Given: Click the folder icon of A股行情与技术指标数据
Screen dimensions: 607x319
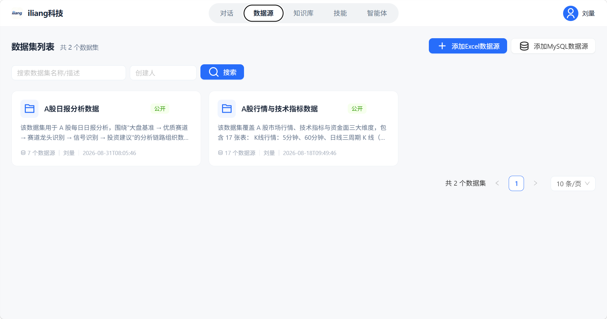Looking at the screenshot, I should tap(227, 109).
